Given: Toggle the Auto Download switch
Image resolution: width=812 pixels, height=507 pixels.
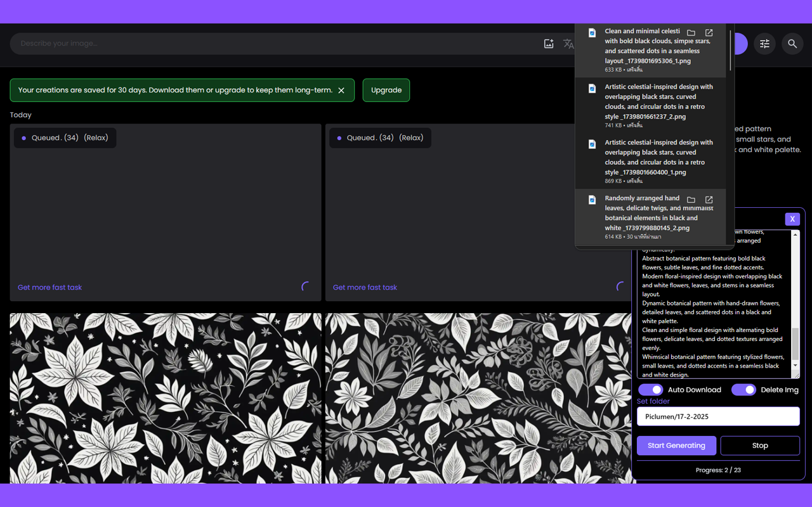Looking at the screenshot, I should click(650, 390).
